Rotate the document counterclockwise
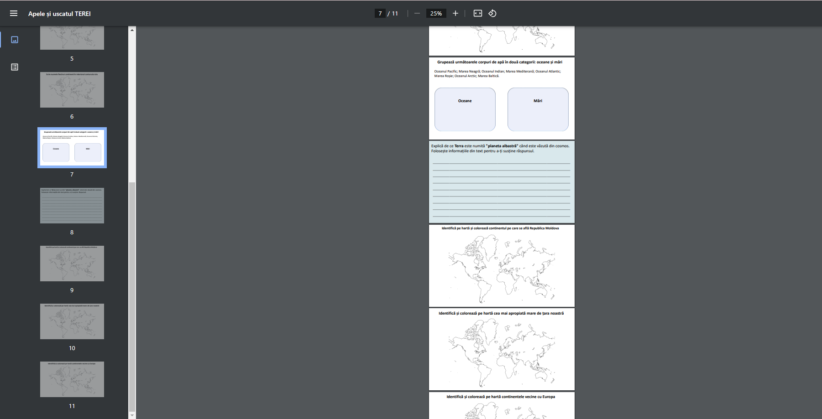822x419 pixels. pyautogui.click(x=492, y=14)
